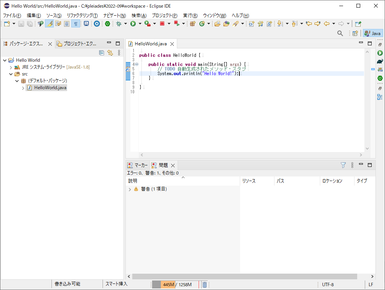Screen dimensions: 385x290
Task: Click the New Java Class icon
Action: coord(202,24)
